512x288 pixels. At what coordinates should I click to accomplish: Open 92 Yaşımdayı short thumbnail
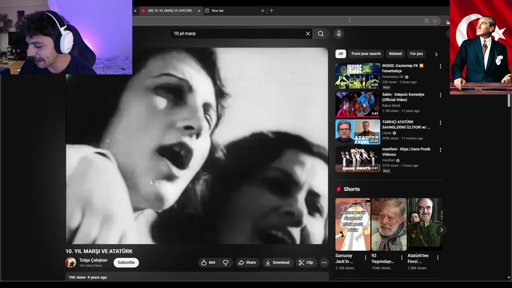pyautogui.click(x=389, y=224)
